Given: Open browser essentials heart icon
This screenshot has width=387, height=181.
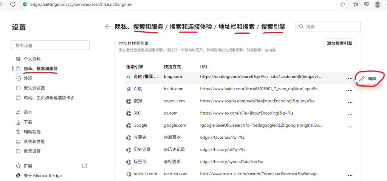Looking at the screenshot, I should (367, 4).
